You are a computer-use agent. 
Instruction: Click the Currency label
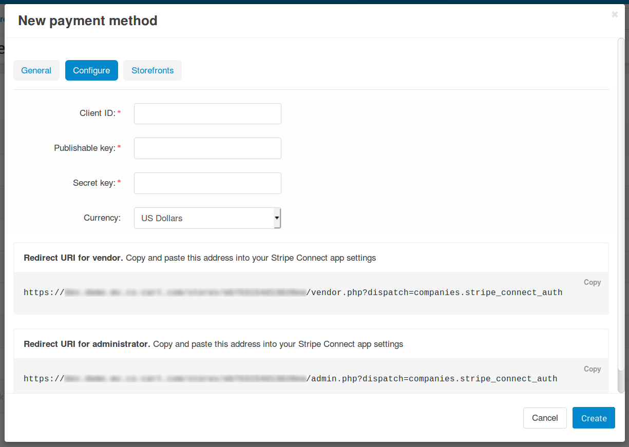click(x=102, y=218)
